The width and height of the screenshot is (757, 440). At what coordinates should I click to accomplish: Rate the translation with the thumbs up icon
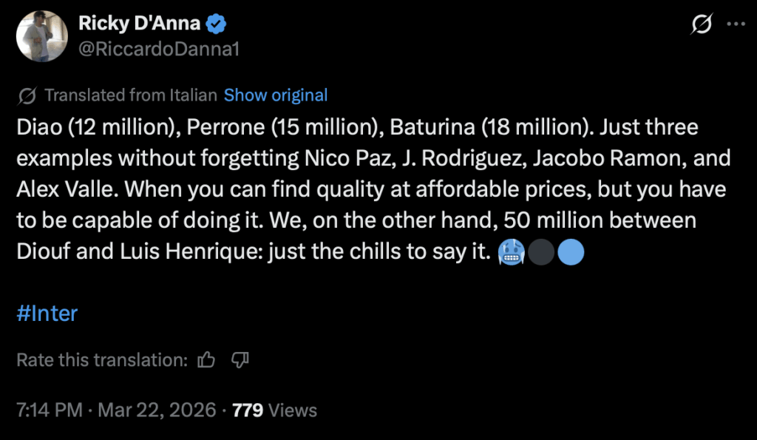pyautogui.click(x=206, y=359)
